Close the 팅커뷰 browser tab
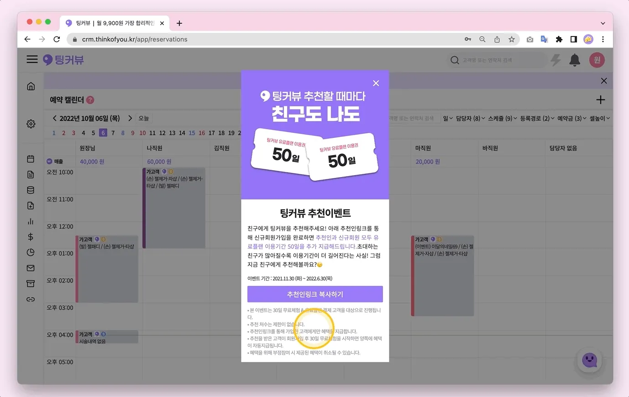Image resolution: width=629 pixels, height=397 pixels. point(162,23)
